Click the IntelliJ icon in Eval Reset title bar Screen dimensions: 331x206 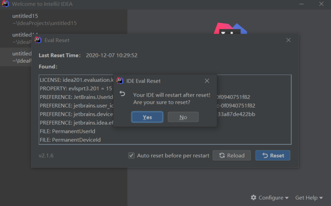coord(38,40)
